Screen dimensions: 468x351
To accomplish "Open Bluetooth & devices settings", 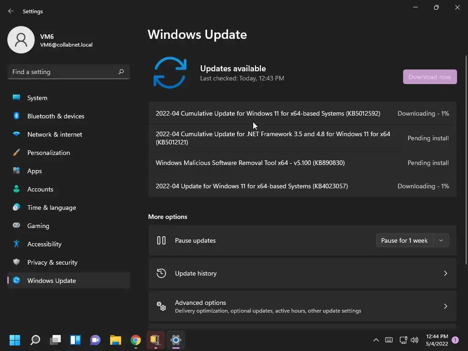I will tap(69, 116).
